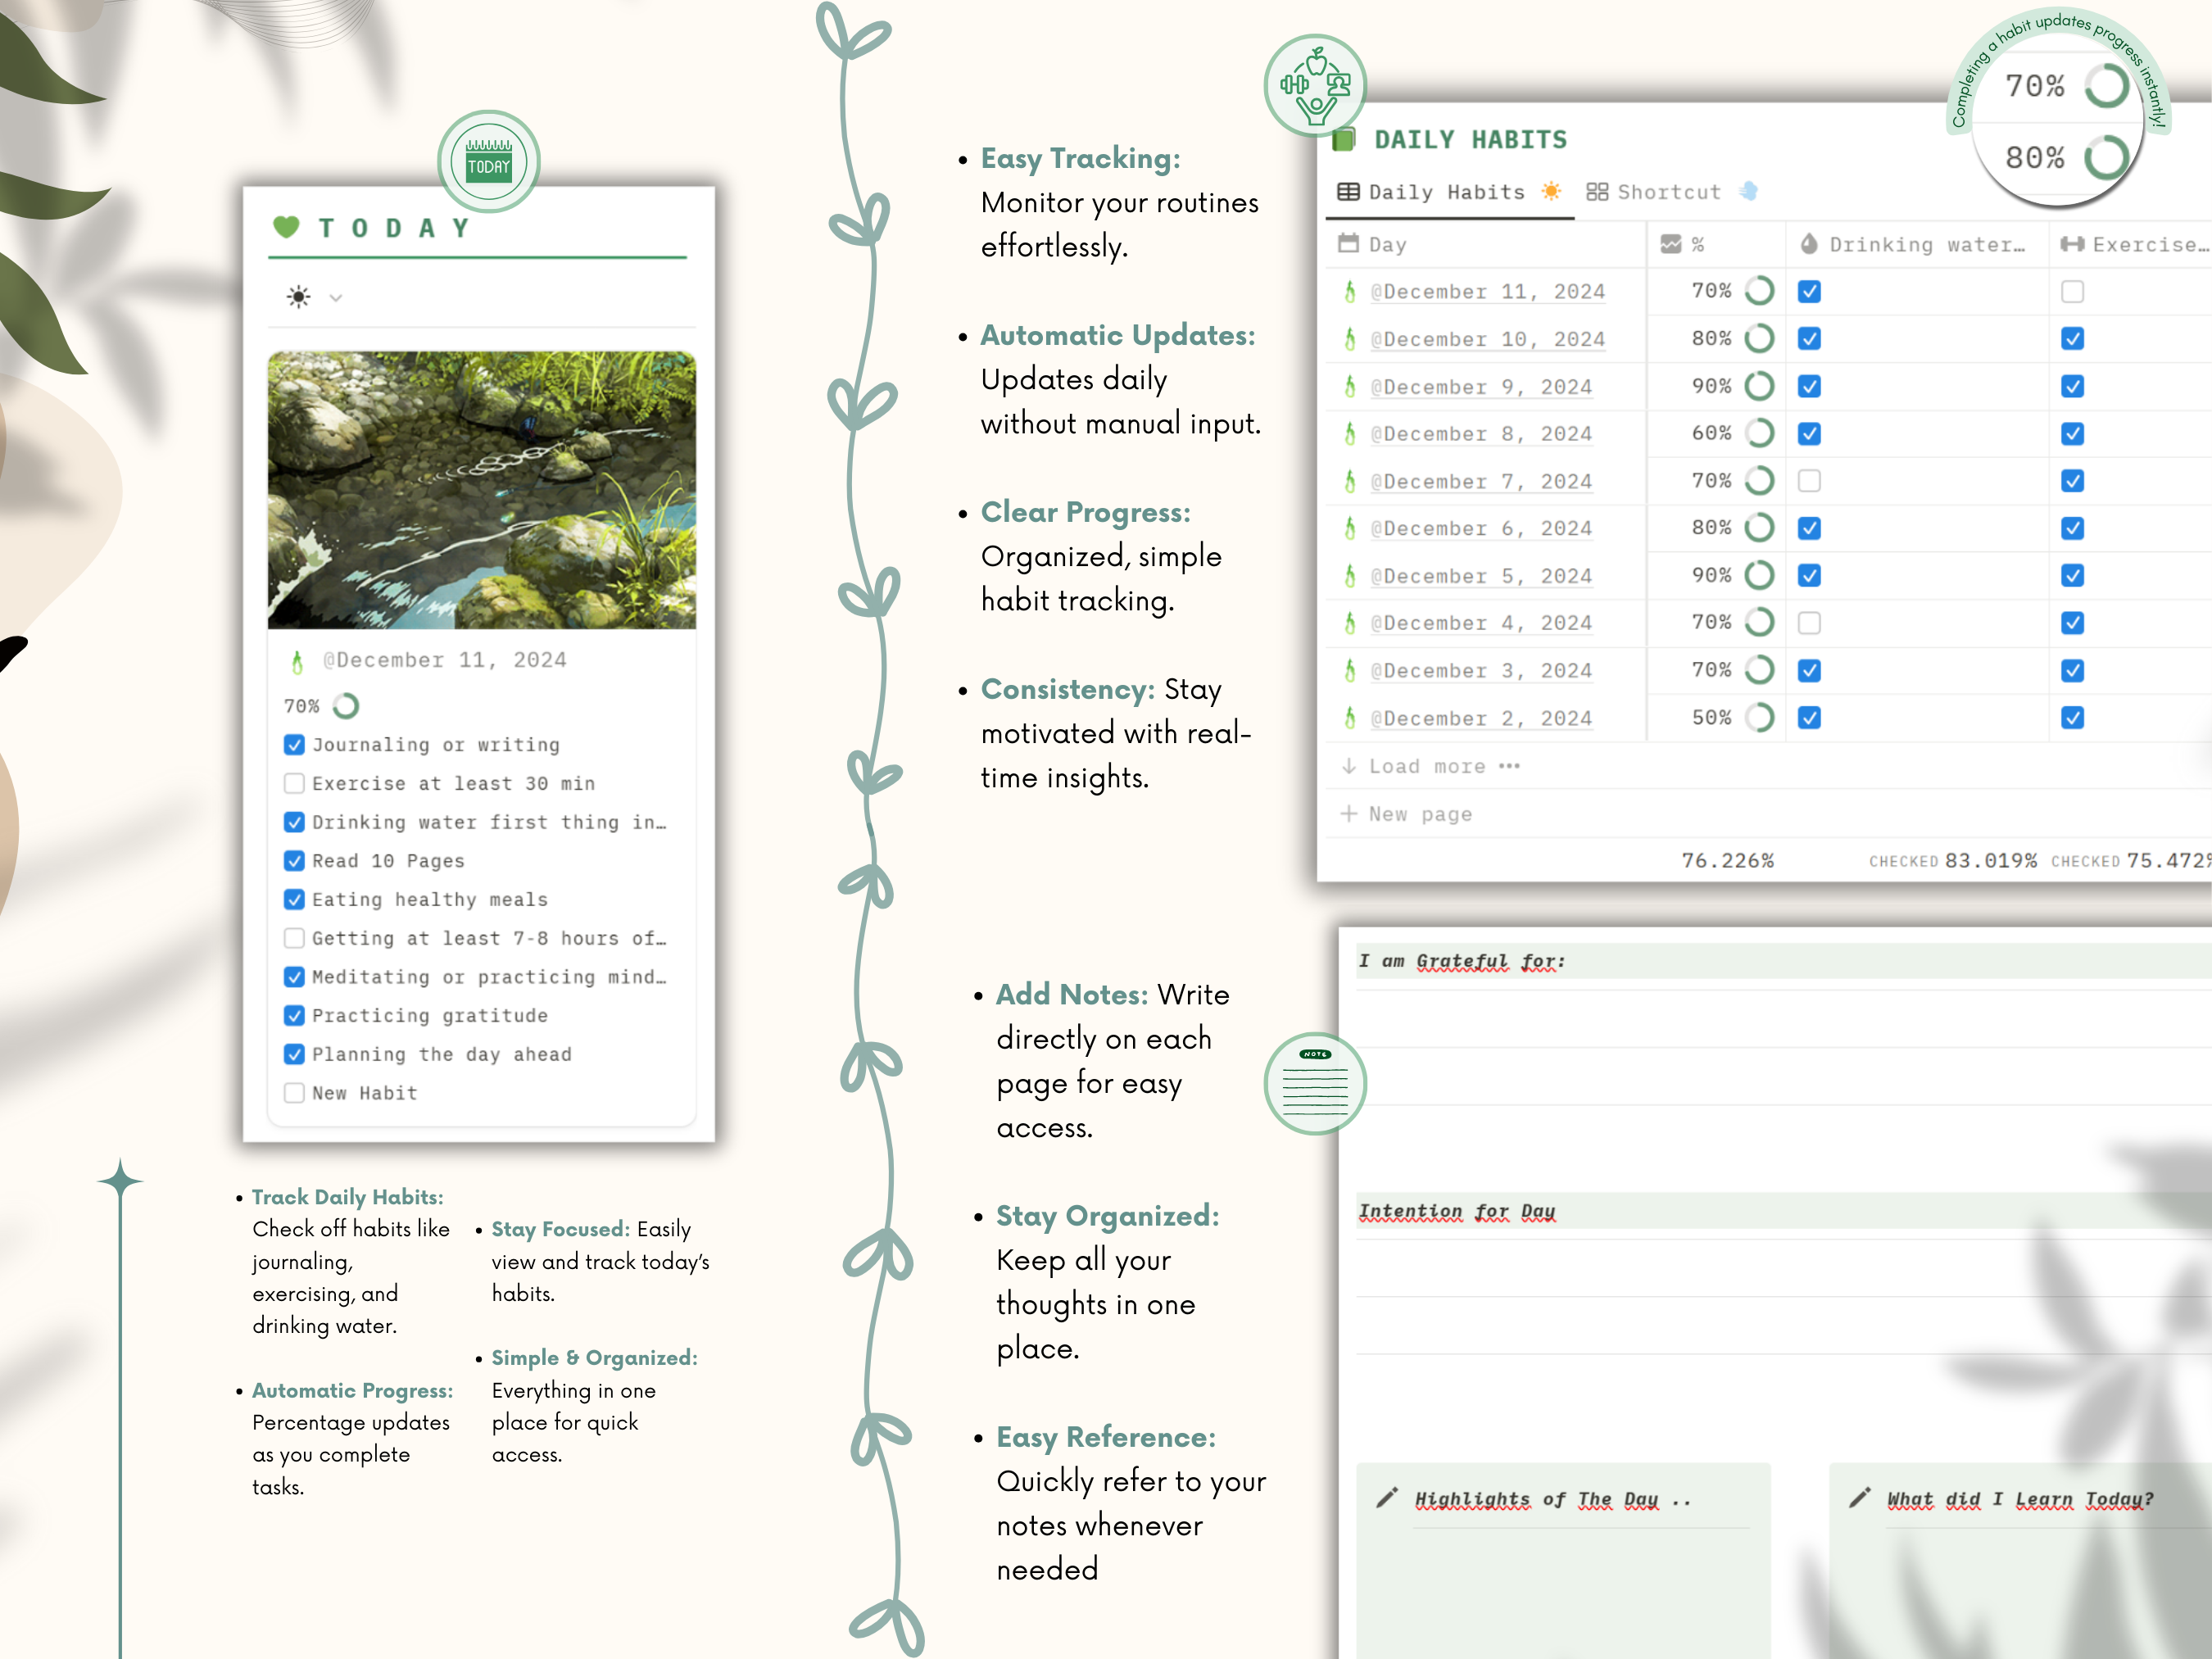2212x1659 pixels.
Task: Open December 10, 2024 table row
Action: 1487,339
